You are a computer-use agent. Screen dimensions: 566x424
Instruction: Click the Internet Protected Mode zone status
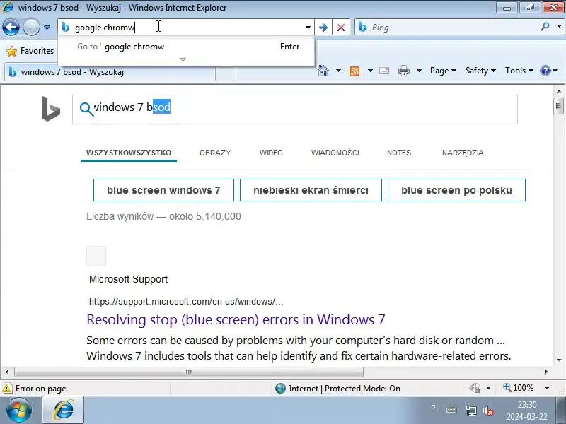coord(338,389)
